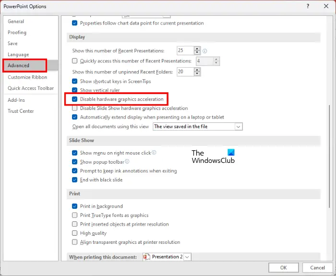Toggle Show shortcut keys in ScreenTips
Image resolution: width=336 pixels, height=276 pixels.
tap(74, 81)
